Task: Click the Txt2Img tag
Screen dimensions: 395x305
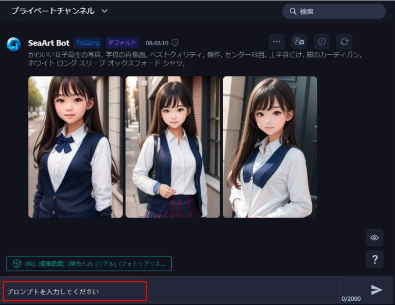Action: pyautogui.click(x=87, y=43)
